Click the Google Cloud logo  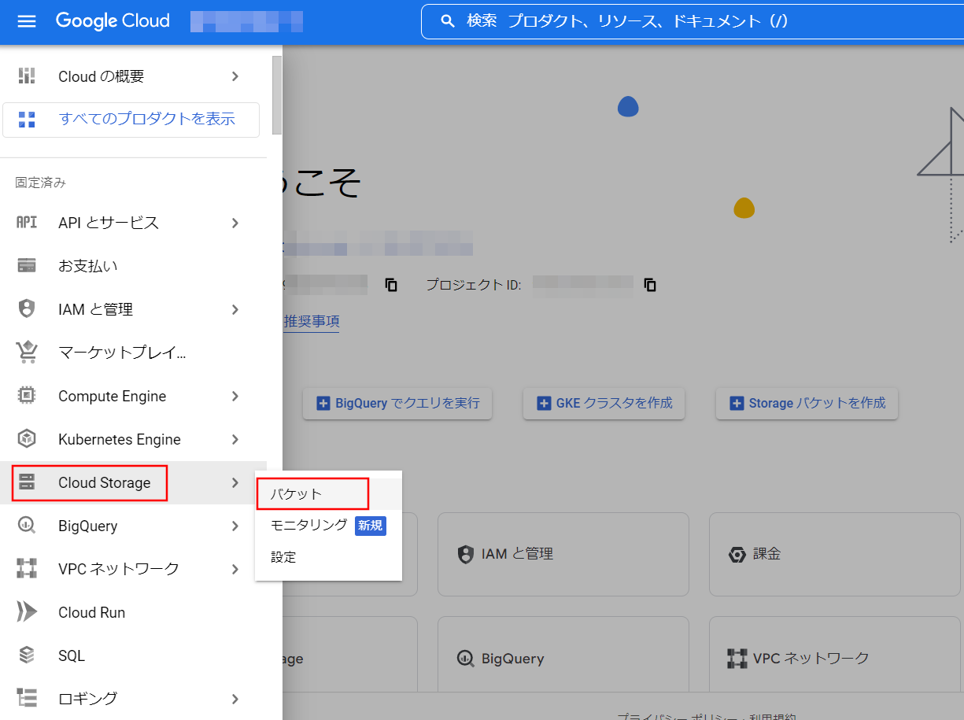coord(112,21)
